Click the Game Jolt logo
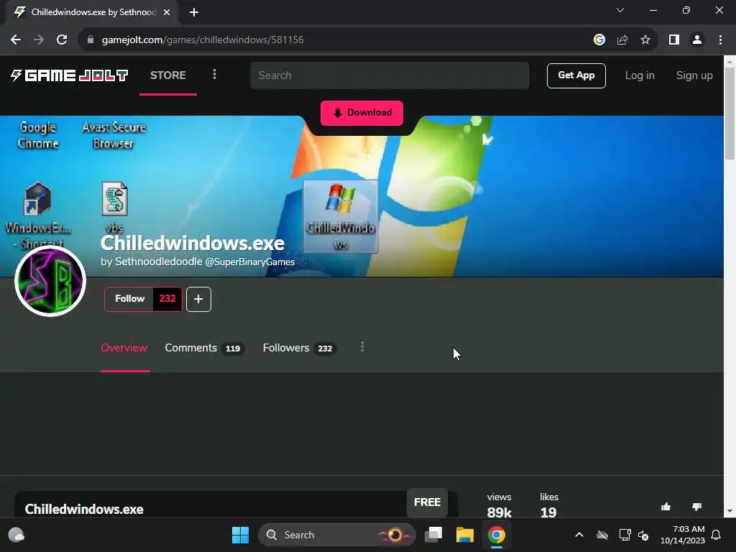The width and height of the screenshot is (736, 552). coord(70,75)
